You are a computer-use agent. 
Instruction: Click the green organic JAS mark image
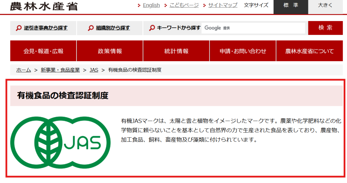[60, 142]
